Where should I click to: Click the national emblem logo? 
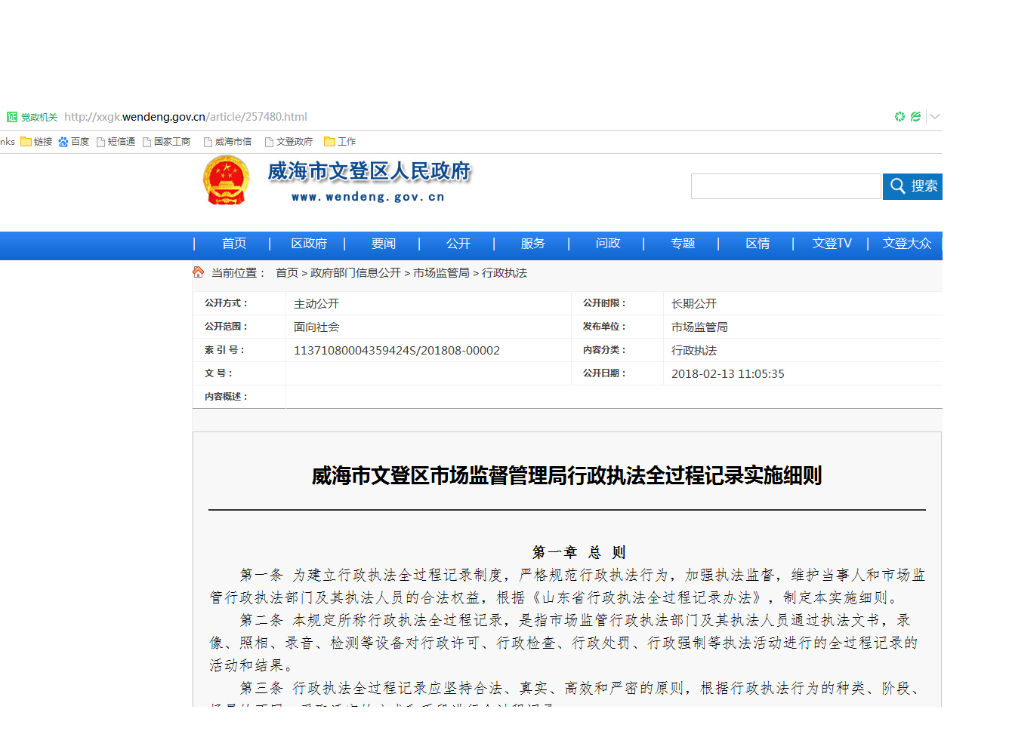coord(226,181)
